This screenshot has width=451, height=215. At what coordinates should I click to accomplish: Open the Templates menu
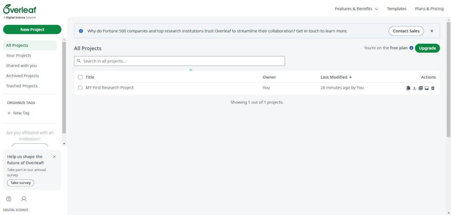tap(396, 8)
